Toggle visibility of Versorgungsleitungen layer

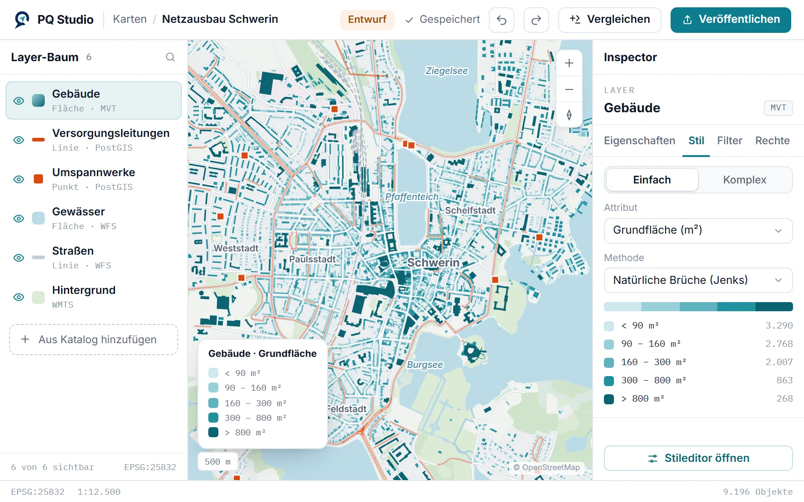point(19,140)
